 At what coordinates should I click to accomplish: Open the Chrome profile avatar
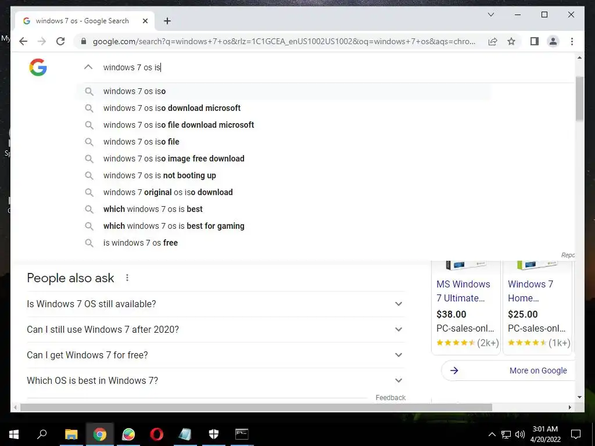click(x=553, y=41)
